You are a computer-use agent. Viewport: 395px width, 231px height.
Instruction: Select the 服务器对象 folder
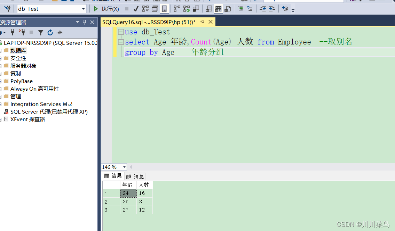pos(23,66)
